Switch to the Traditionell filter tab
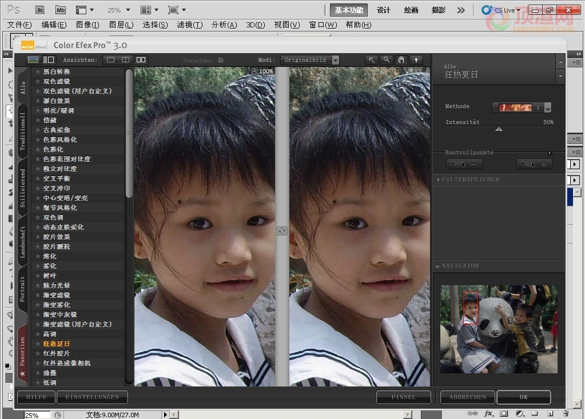The width and height of the screenshot is (585, 419). tap(22, 131)
